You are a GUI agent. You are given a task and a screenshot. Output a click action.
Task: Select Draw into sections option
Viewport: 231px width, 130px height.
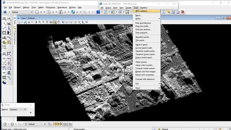[147, 30]
